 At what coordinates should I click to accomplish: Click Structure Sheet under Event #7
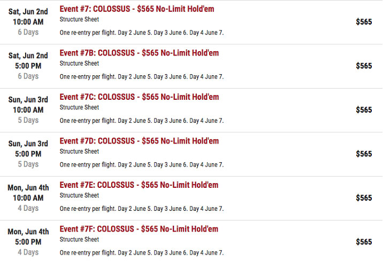click(x=79, y=20)
